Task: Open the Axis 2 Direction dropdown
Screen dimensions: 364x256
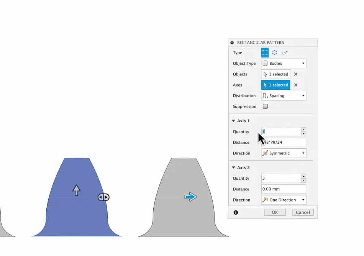Action: click(284, 200)
